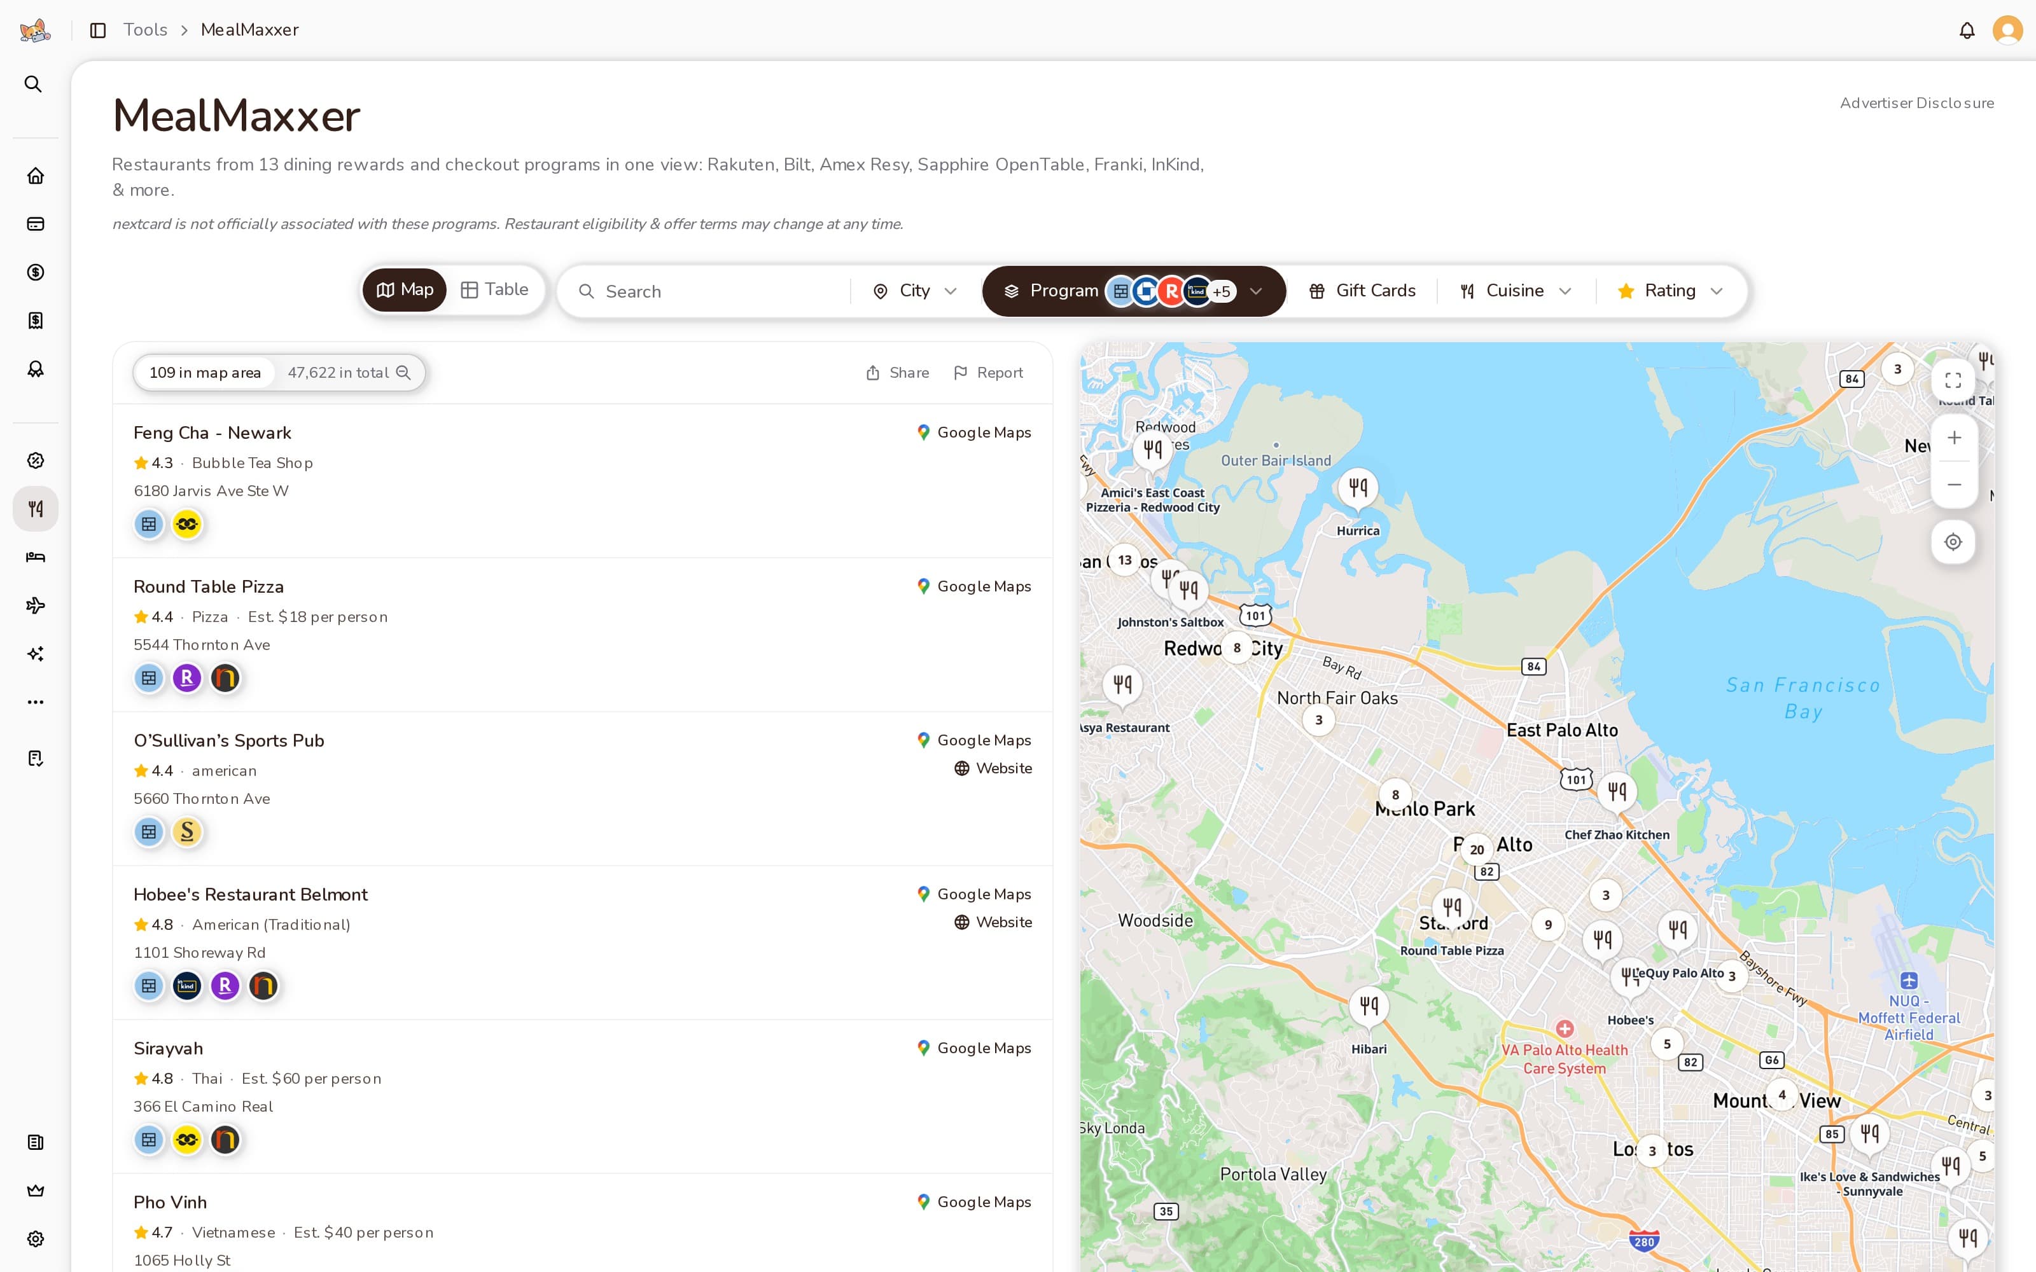Click the yellow badge on Feng Cha - Newark
The height and width of the screenshot is (1272, 2036).
tap(187, 524)
